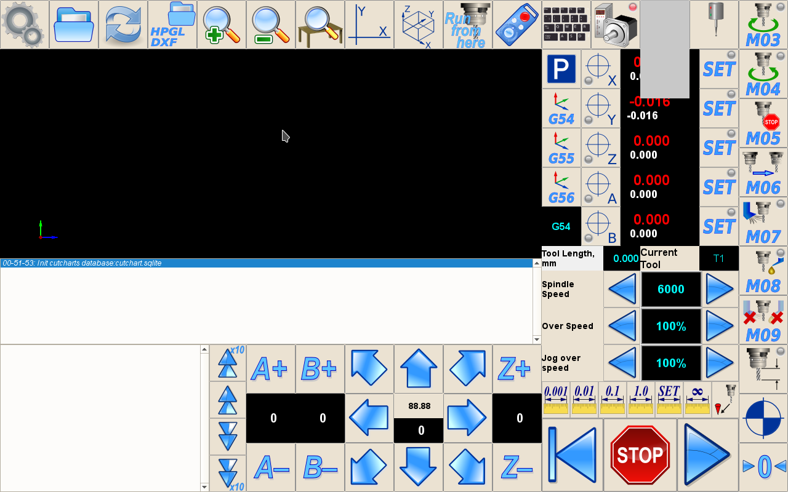
Task: Toggle the stepper motor enable button
Action: [616, 25]
